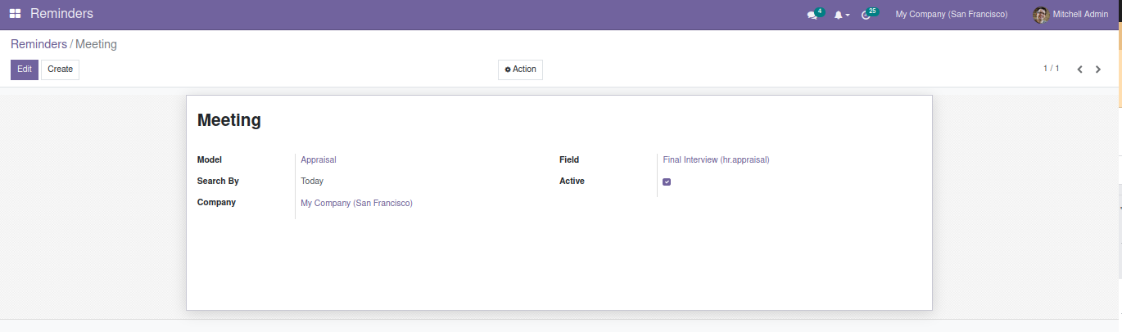The height and width of the screenshot is (332, 1122).
Task: Click the notifications bell icon
Action: (839, 15)
